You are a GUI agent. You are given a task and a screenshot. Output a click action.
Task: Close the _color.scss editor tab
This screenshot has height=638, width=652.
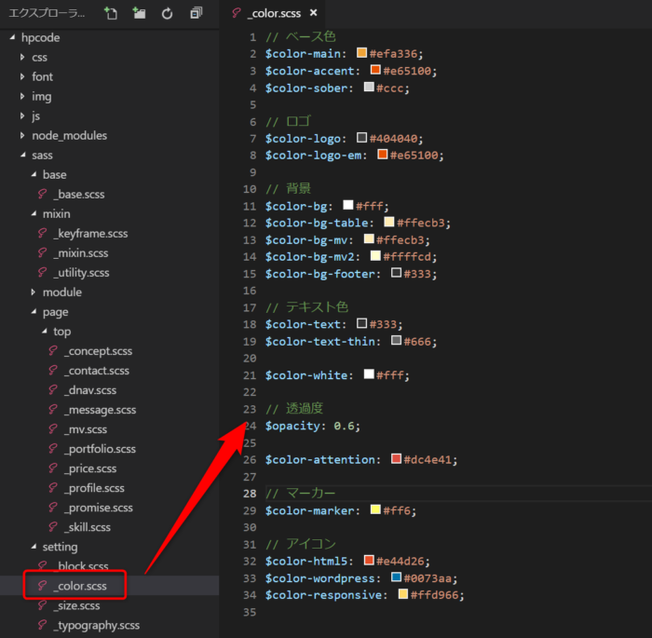[x=313, y=13]
